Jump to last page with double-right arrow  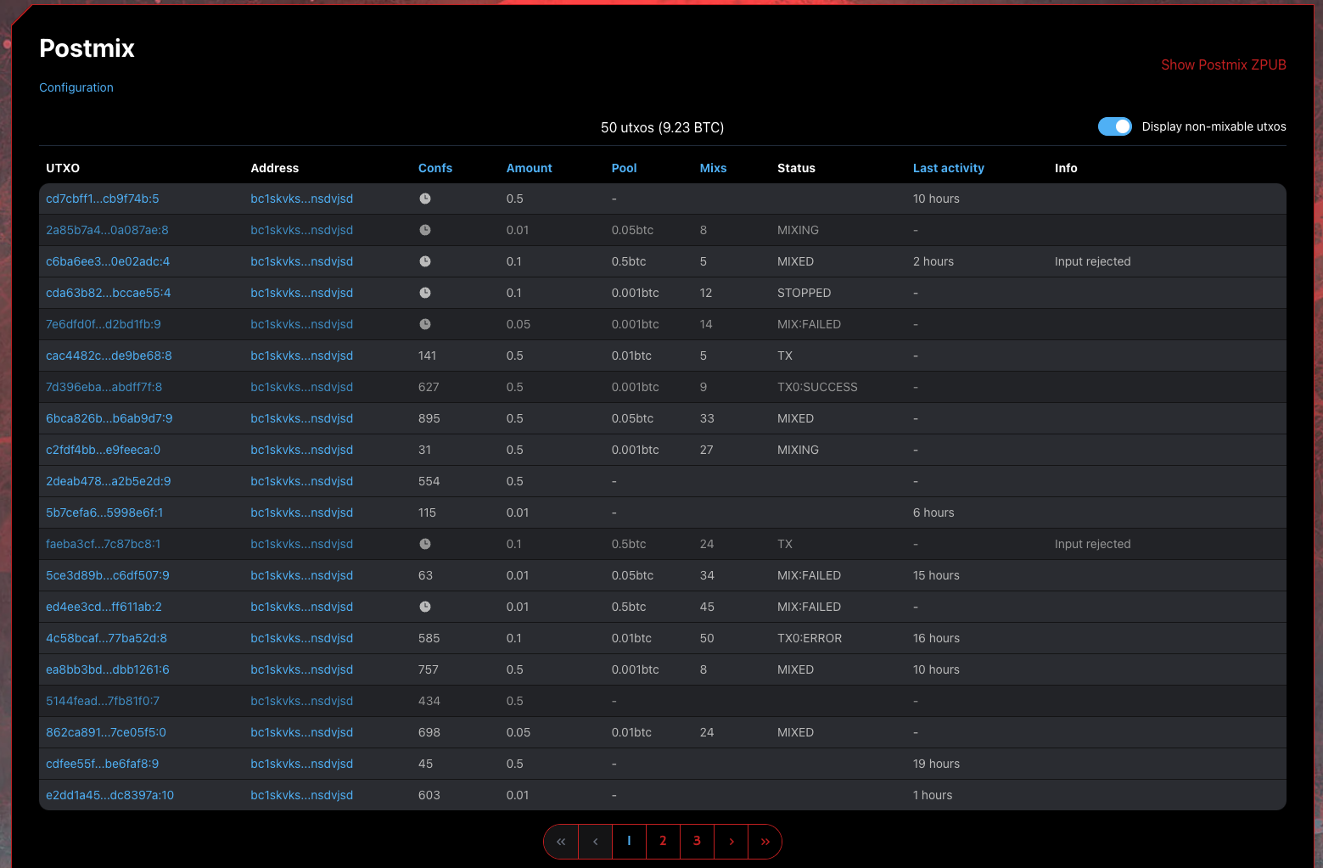coord(765,842)
